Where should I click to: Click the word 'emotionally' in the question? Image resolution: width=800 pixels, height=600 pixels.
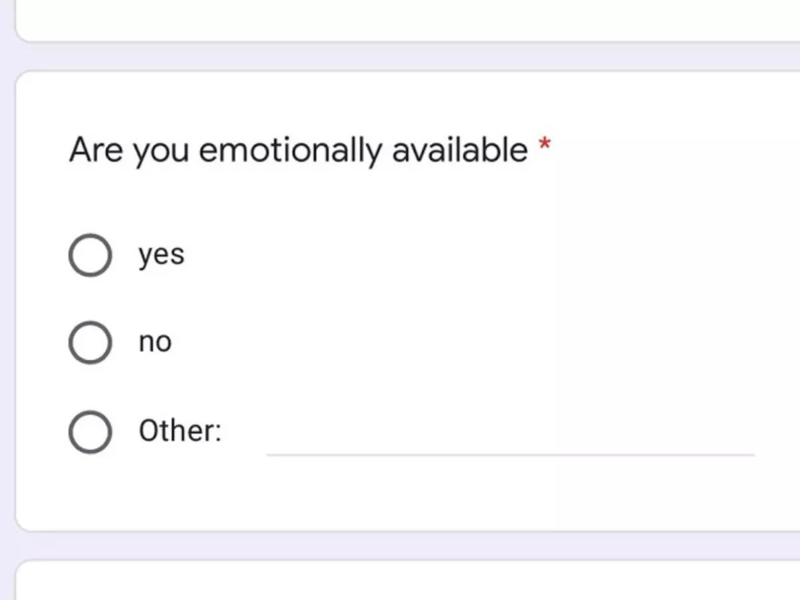[290, 149]
